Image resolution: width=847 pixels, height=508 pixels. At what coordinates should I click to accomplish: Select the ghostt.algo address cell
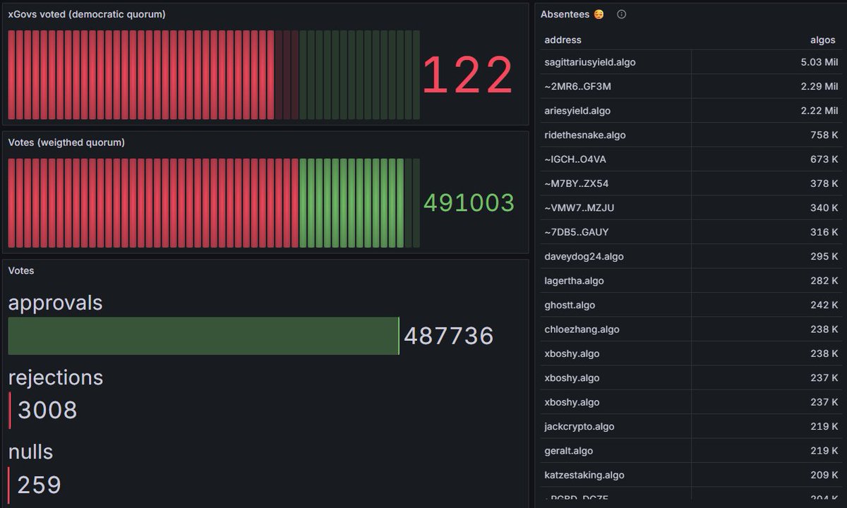coord(615,306)
